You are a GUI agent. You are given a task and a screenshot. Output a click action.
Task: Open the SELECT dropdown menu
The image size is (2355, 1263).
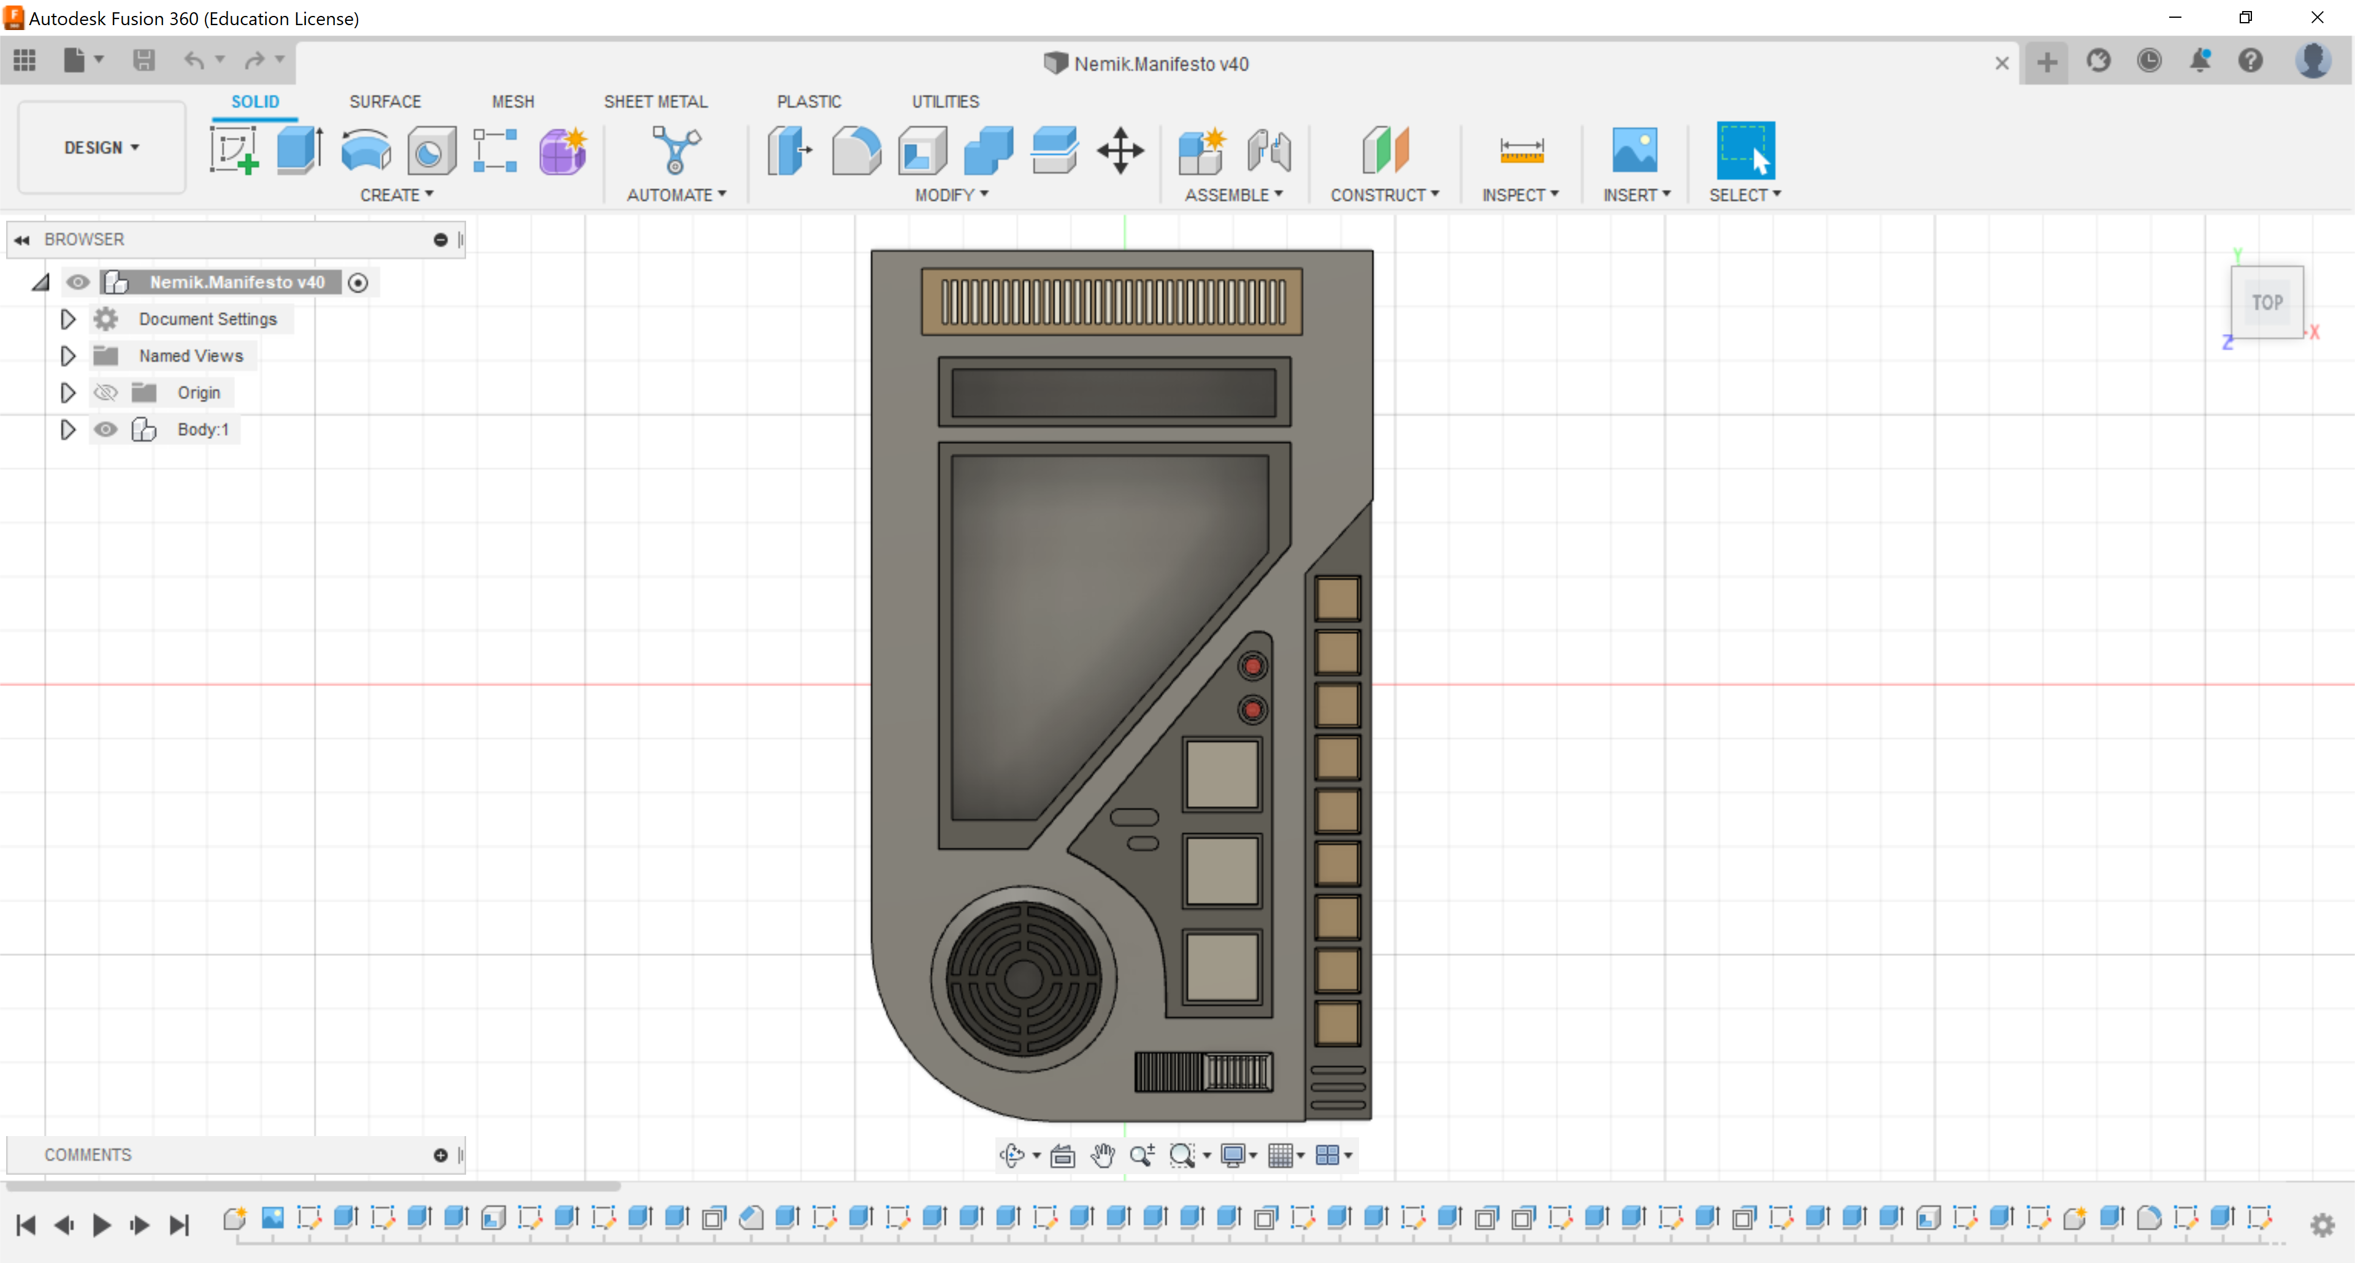[x=1745, y=194]
